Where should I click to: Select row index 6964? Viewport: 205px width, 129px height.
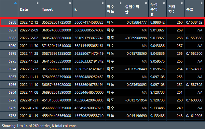click(12, 92)
